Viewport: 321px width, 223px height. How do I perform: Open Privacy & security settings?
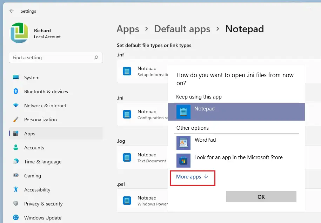(43, 204)
